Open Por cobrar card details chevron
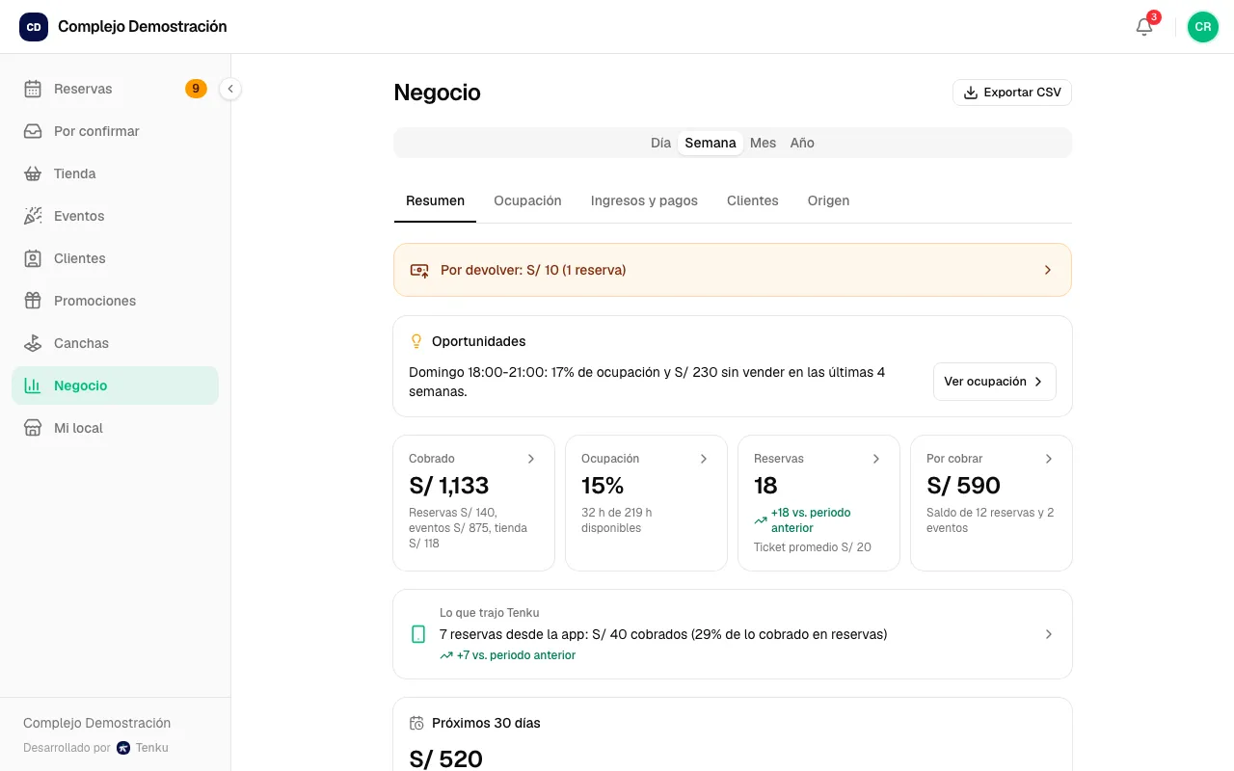This screenshot has height=771, width=1234. coord(1049,459)
